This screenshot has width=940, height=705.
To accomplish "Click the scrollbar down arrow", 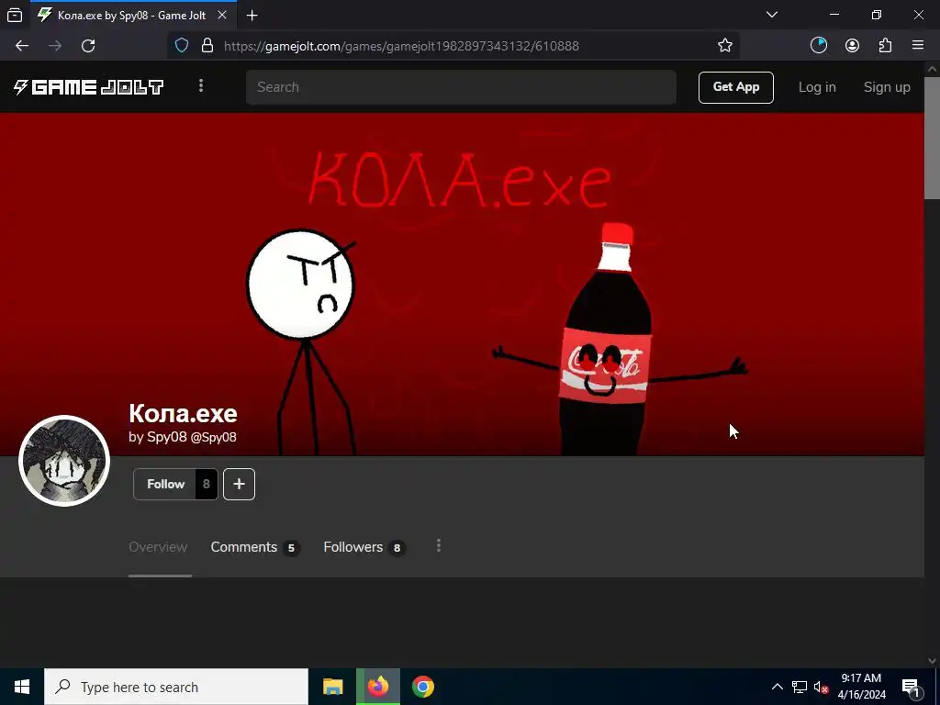I will click(932, 661).
